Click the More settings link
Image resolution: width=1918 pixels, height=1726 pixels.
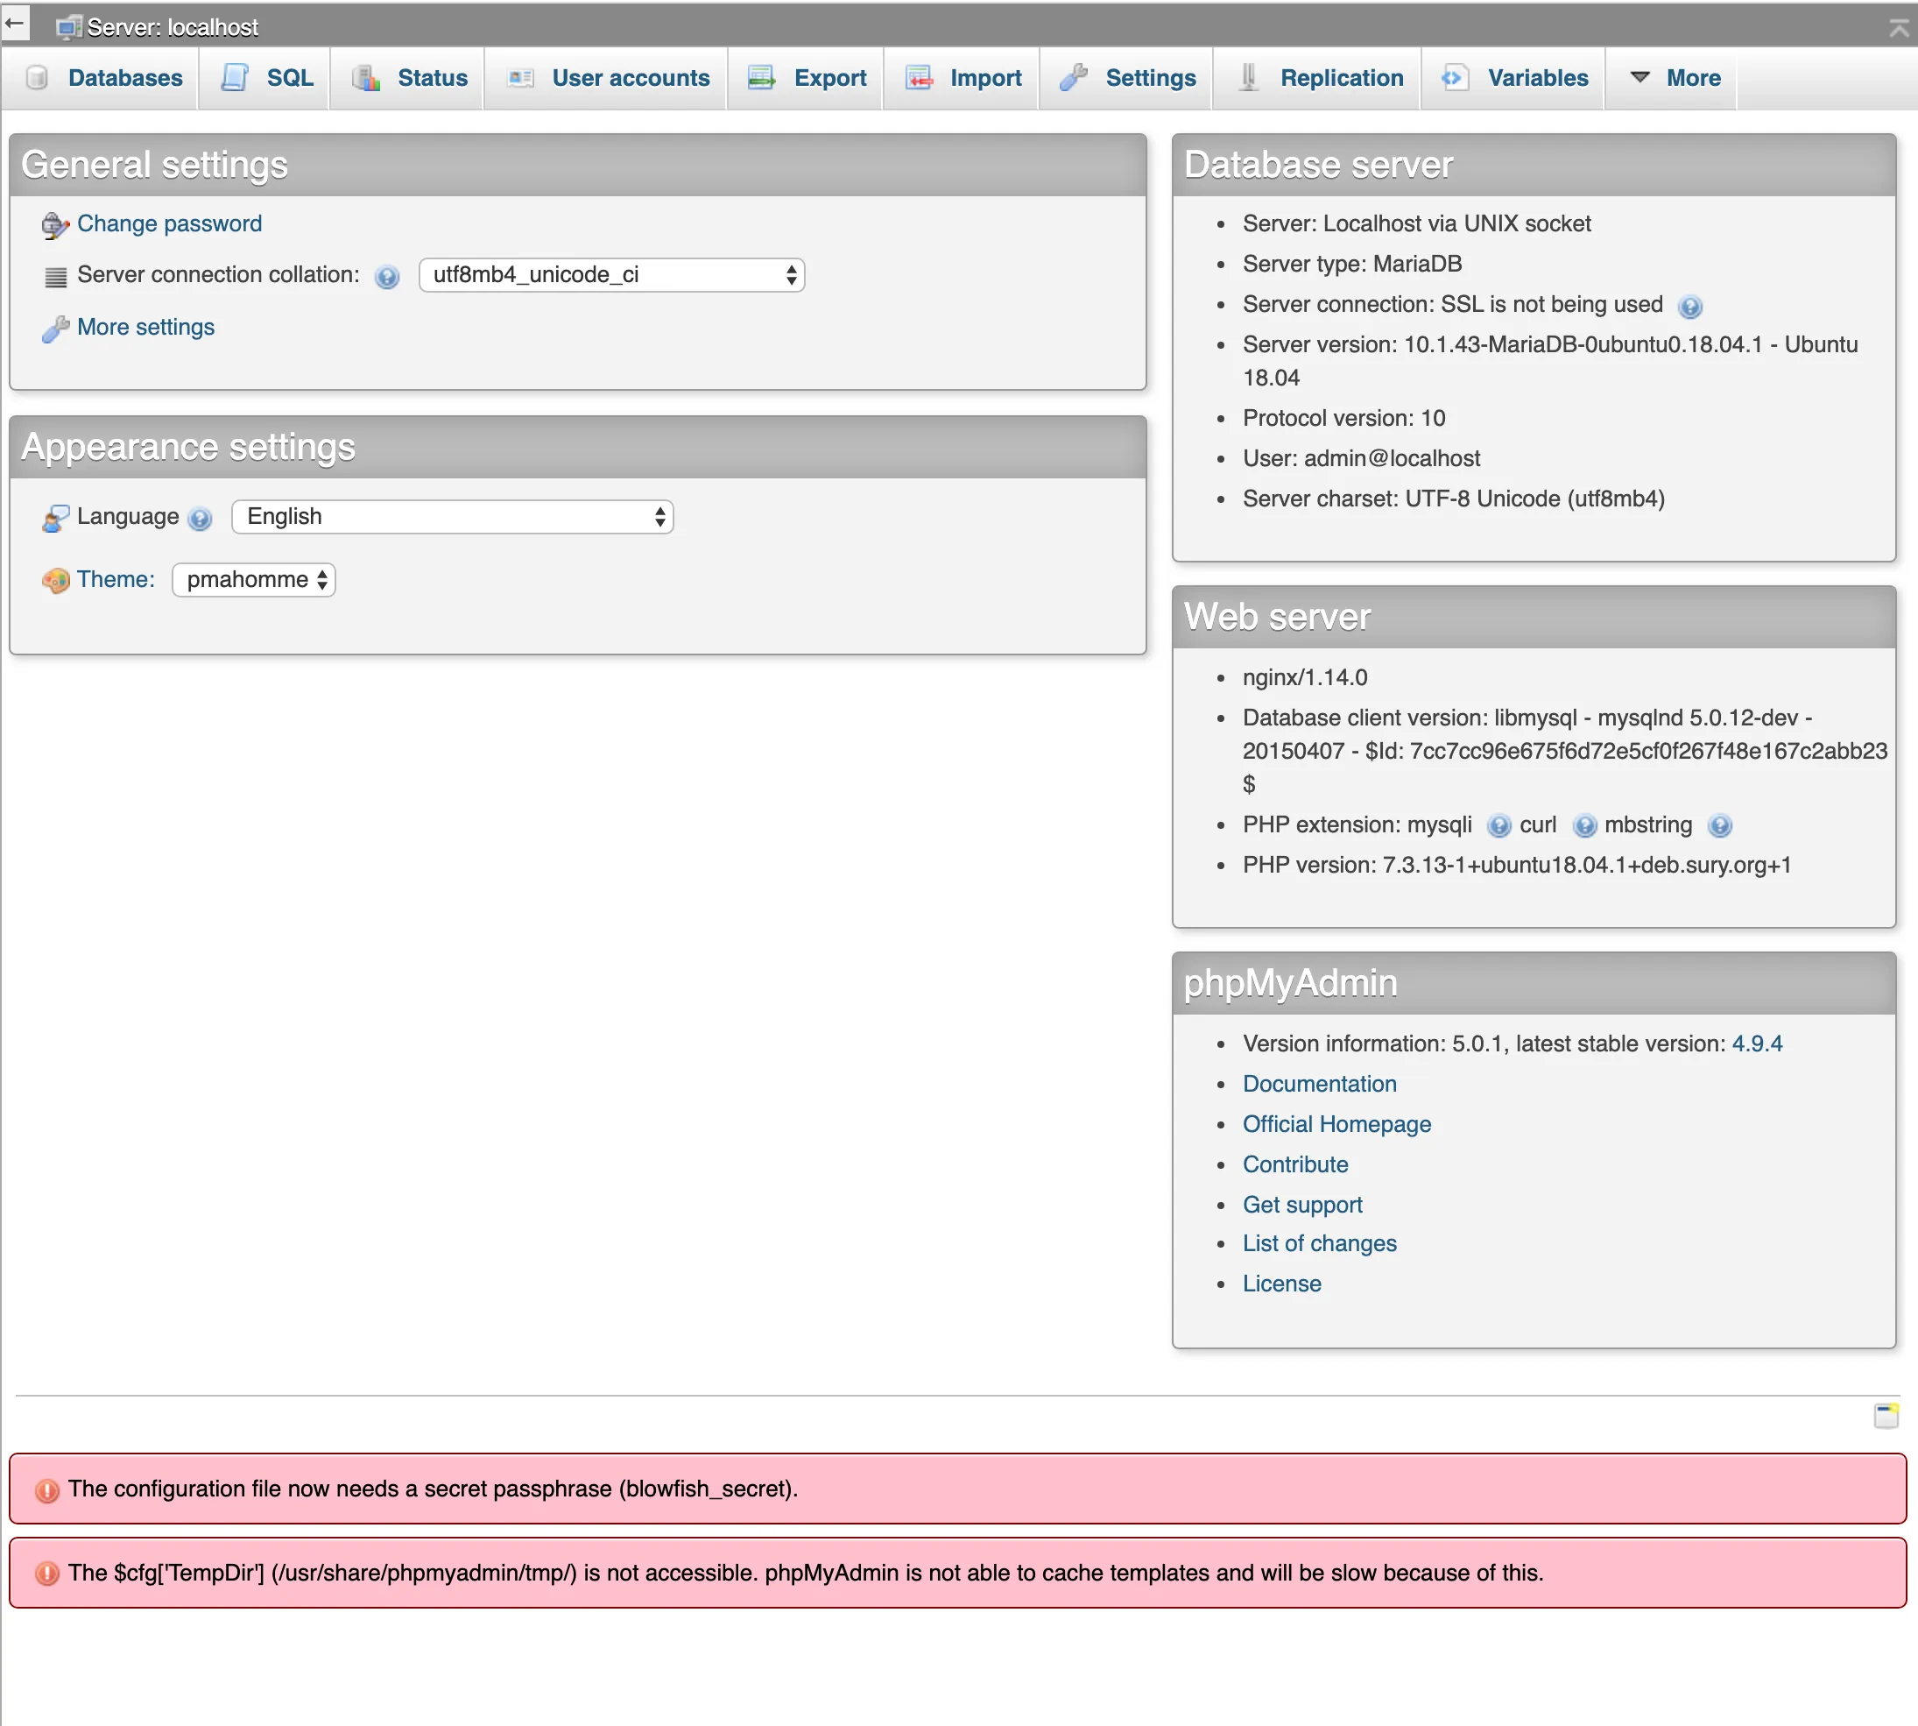pyautogui.click(x=146, y=327)
